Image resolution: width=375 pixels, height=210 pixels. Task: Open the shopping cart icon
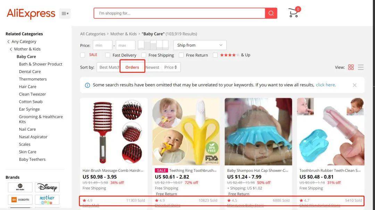[294, 13]
